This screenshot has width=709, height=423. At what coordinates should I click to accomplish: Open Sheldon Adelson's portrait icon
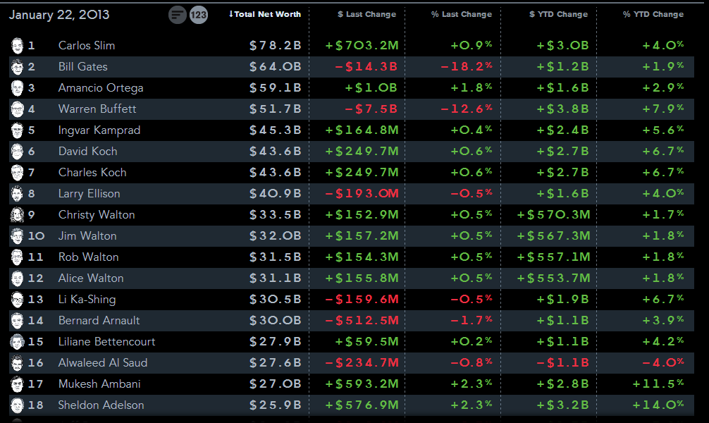click(17, 405)
